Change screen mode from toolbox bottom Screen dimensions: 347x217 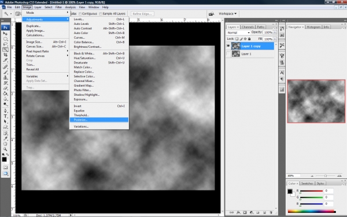5,174
